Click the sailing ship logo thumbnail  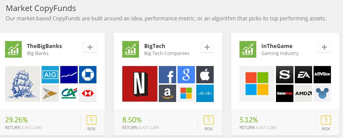22,84
